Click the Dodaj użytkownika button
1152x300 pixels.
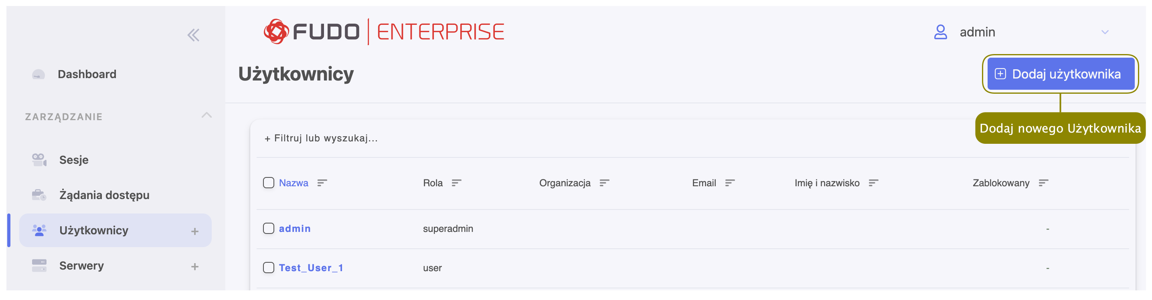click(x=1060, y=74)
